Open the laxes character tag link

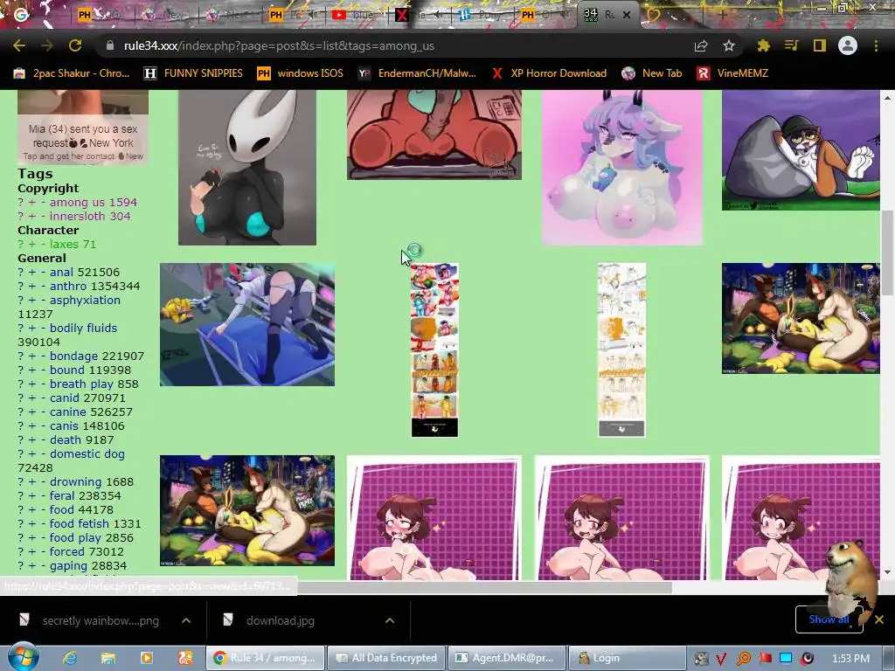pos(64,244)
